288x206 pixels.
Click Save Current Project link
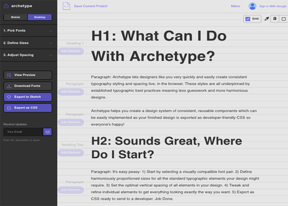click(x=90, y=6)
